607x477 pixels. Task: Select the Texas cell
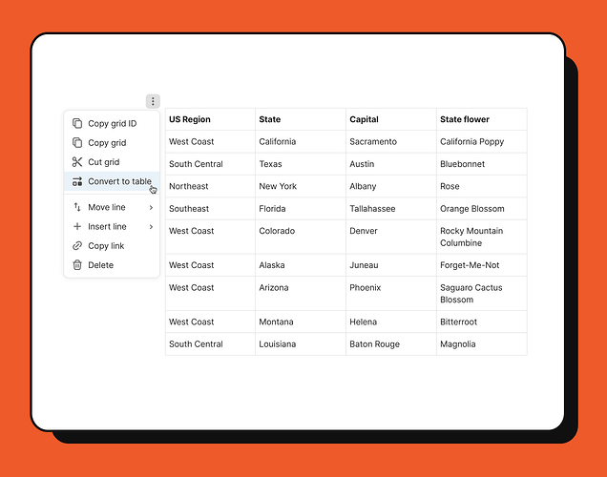point(301,164)
